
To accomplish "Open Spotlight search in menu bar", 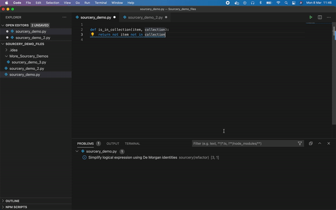I will click(x=286, y=3).
